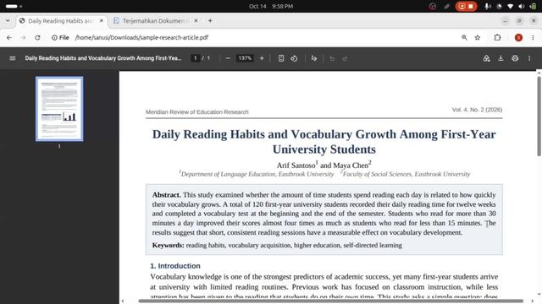This screenshot has height=304, width=542.
Task: Open the Extensions puzzle icon
Action: pyautogui.click(x=497, y=37)
